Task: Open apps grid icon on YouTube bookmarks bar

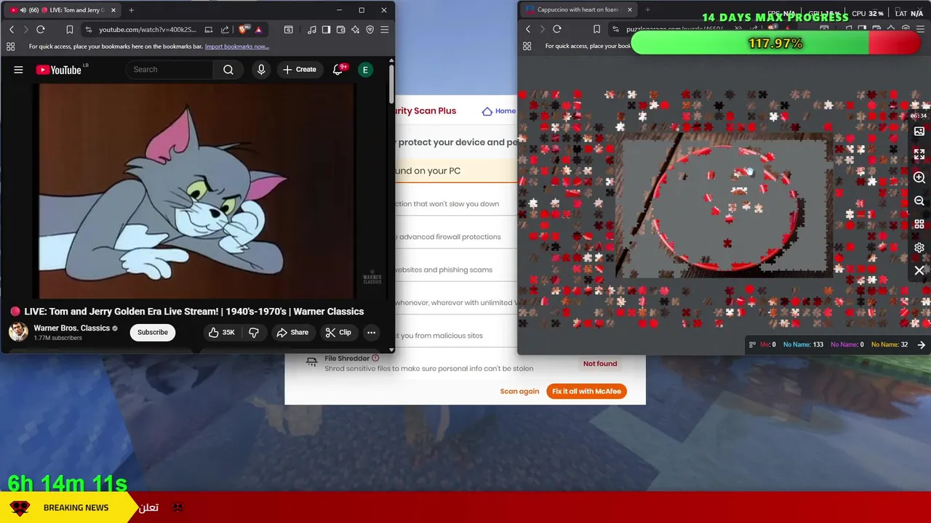Action: pos(10,46)
